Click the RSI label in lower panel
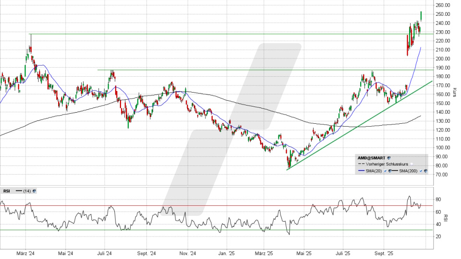The width and height of the screenshot is (461, 259). pos(7,191)
